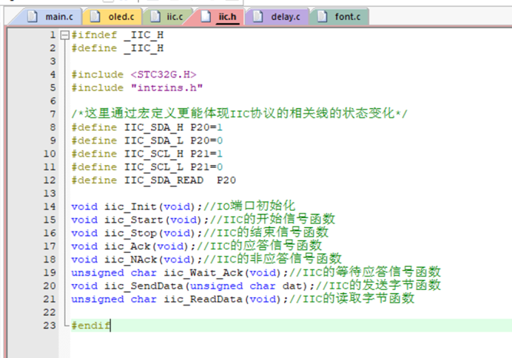Click line number 23 in the gutter
Screen dimensions: 512x358
[50, 325]
